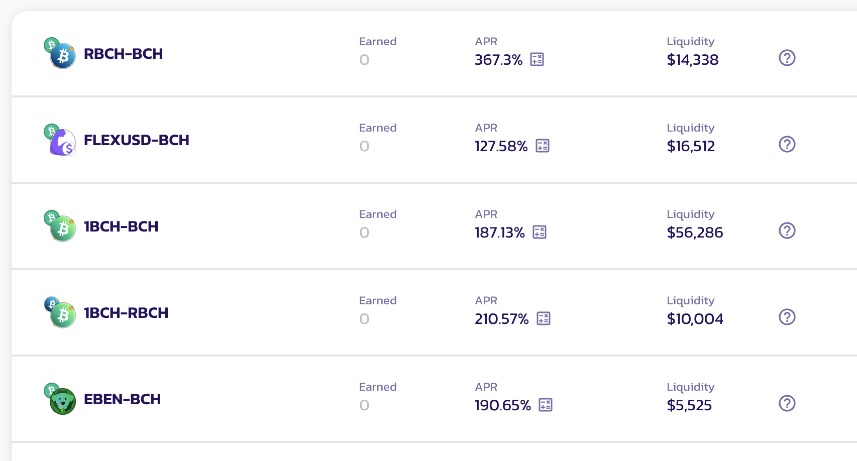Screen dimensions: 857x461
Task: Expand the FLEXUSD-BCH farm row
Action: tap(434, 140)
